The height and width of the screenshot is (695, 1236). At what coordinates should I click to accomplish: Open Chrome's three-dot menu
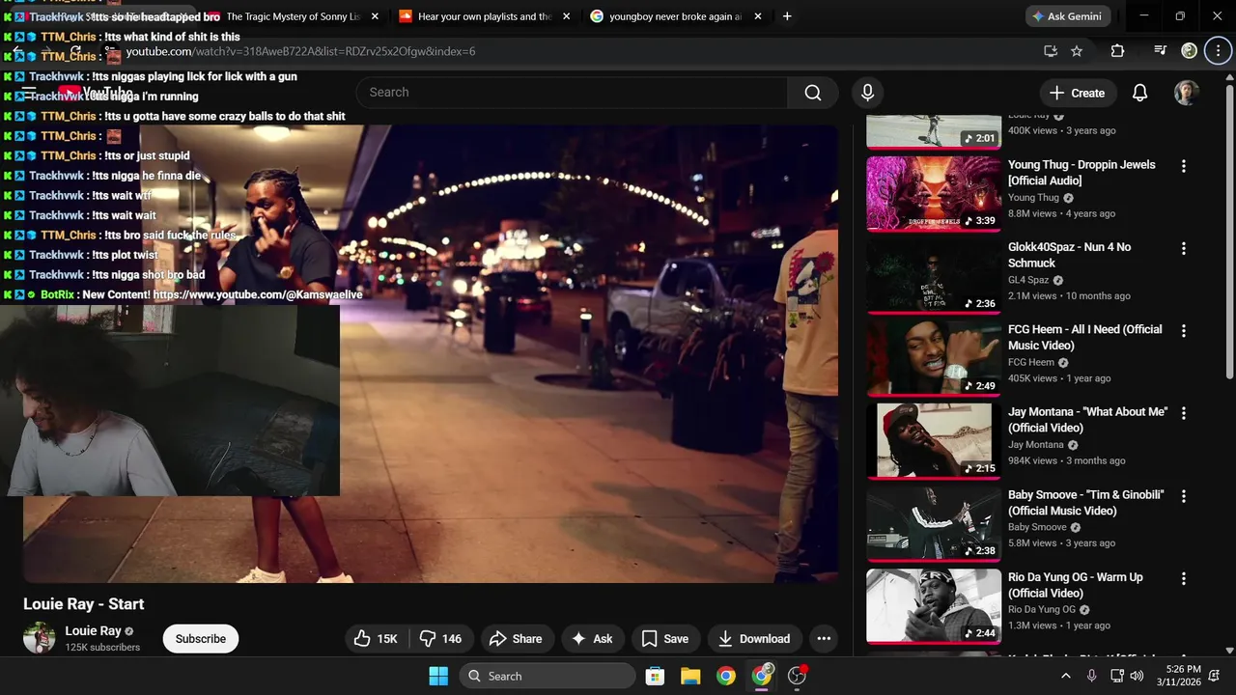(1218, 51)
